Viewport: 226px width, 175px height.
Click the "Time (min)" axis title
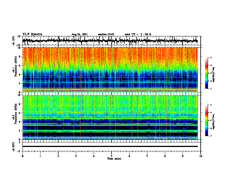(x=114, y=159)
